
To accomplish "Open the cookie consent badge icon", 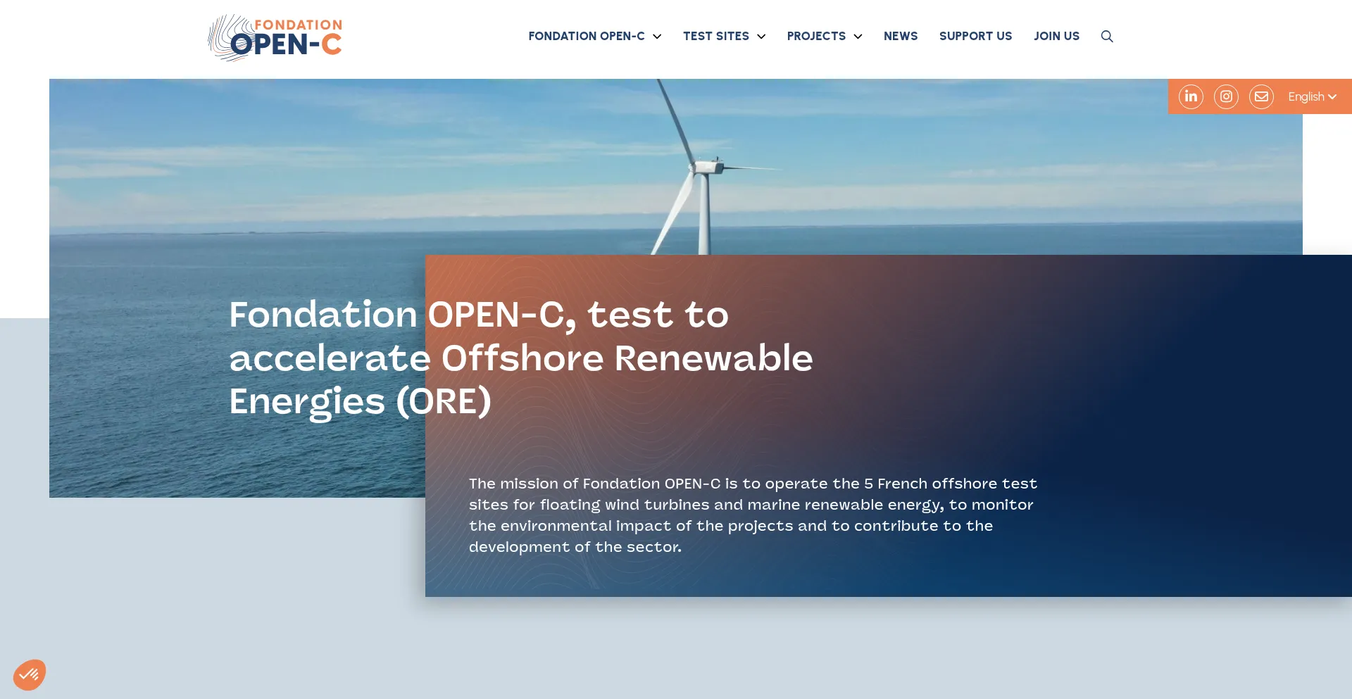I will point(30,674).
